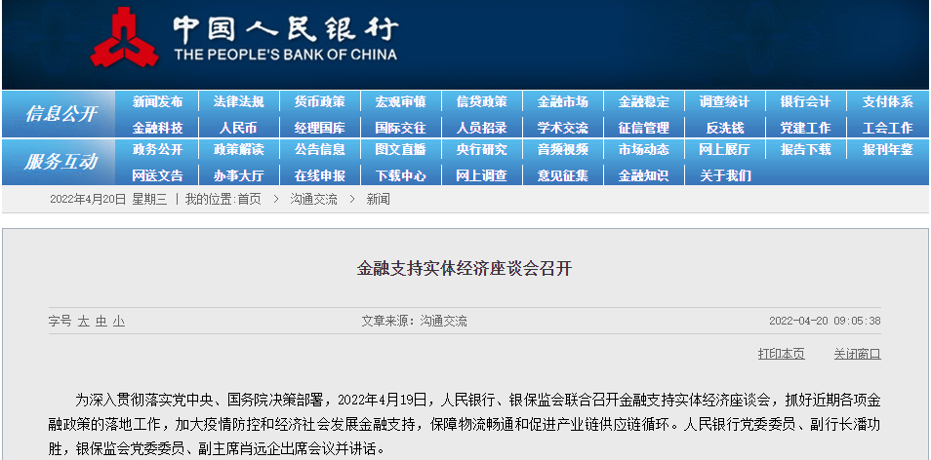
Task: Select 金融市场 in the navigation bar
Action: point(562,102)
